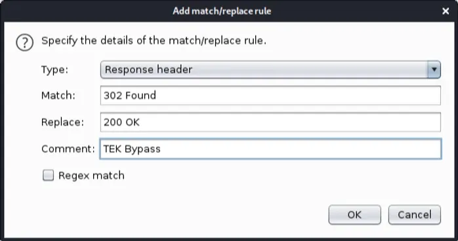This screenshot has height=241, width=458.
Task: Place cursor on the word Bypass in Comment
Action: (142, 149)
